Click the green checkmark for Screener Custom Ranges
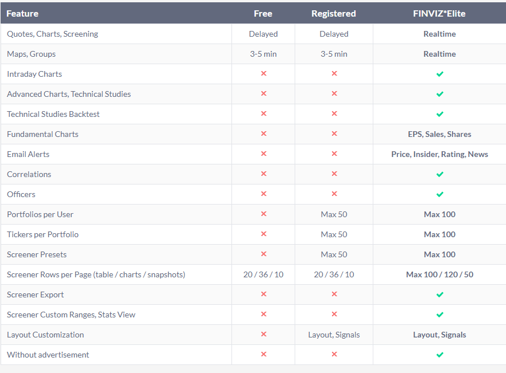The image size is (506, 373). pos(439,315)
